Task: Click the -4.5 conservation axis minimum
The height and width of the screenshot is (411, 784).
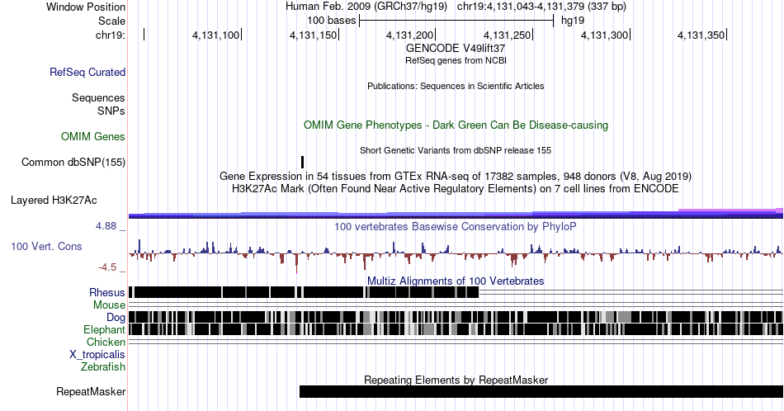Action: pos(107,267)
